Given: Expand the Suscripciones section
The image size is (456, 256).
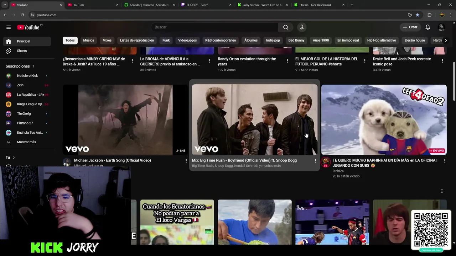Looking at the screenshot, I should [x=20, y=66].
